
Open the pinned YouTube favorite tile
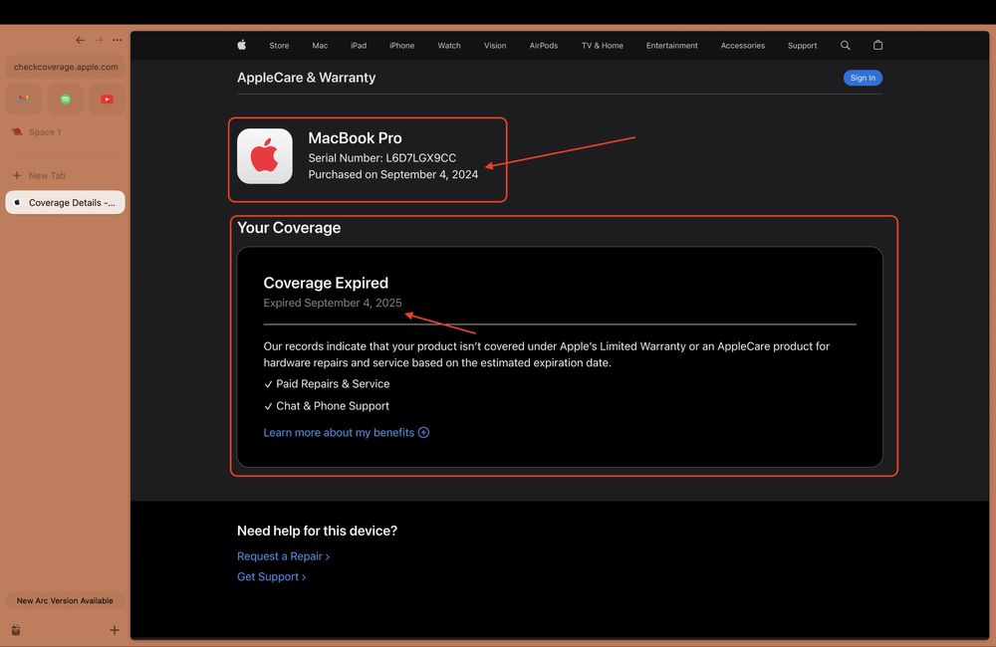pos(107,100)
